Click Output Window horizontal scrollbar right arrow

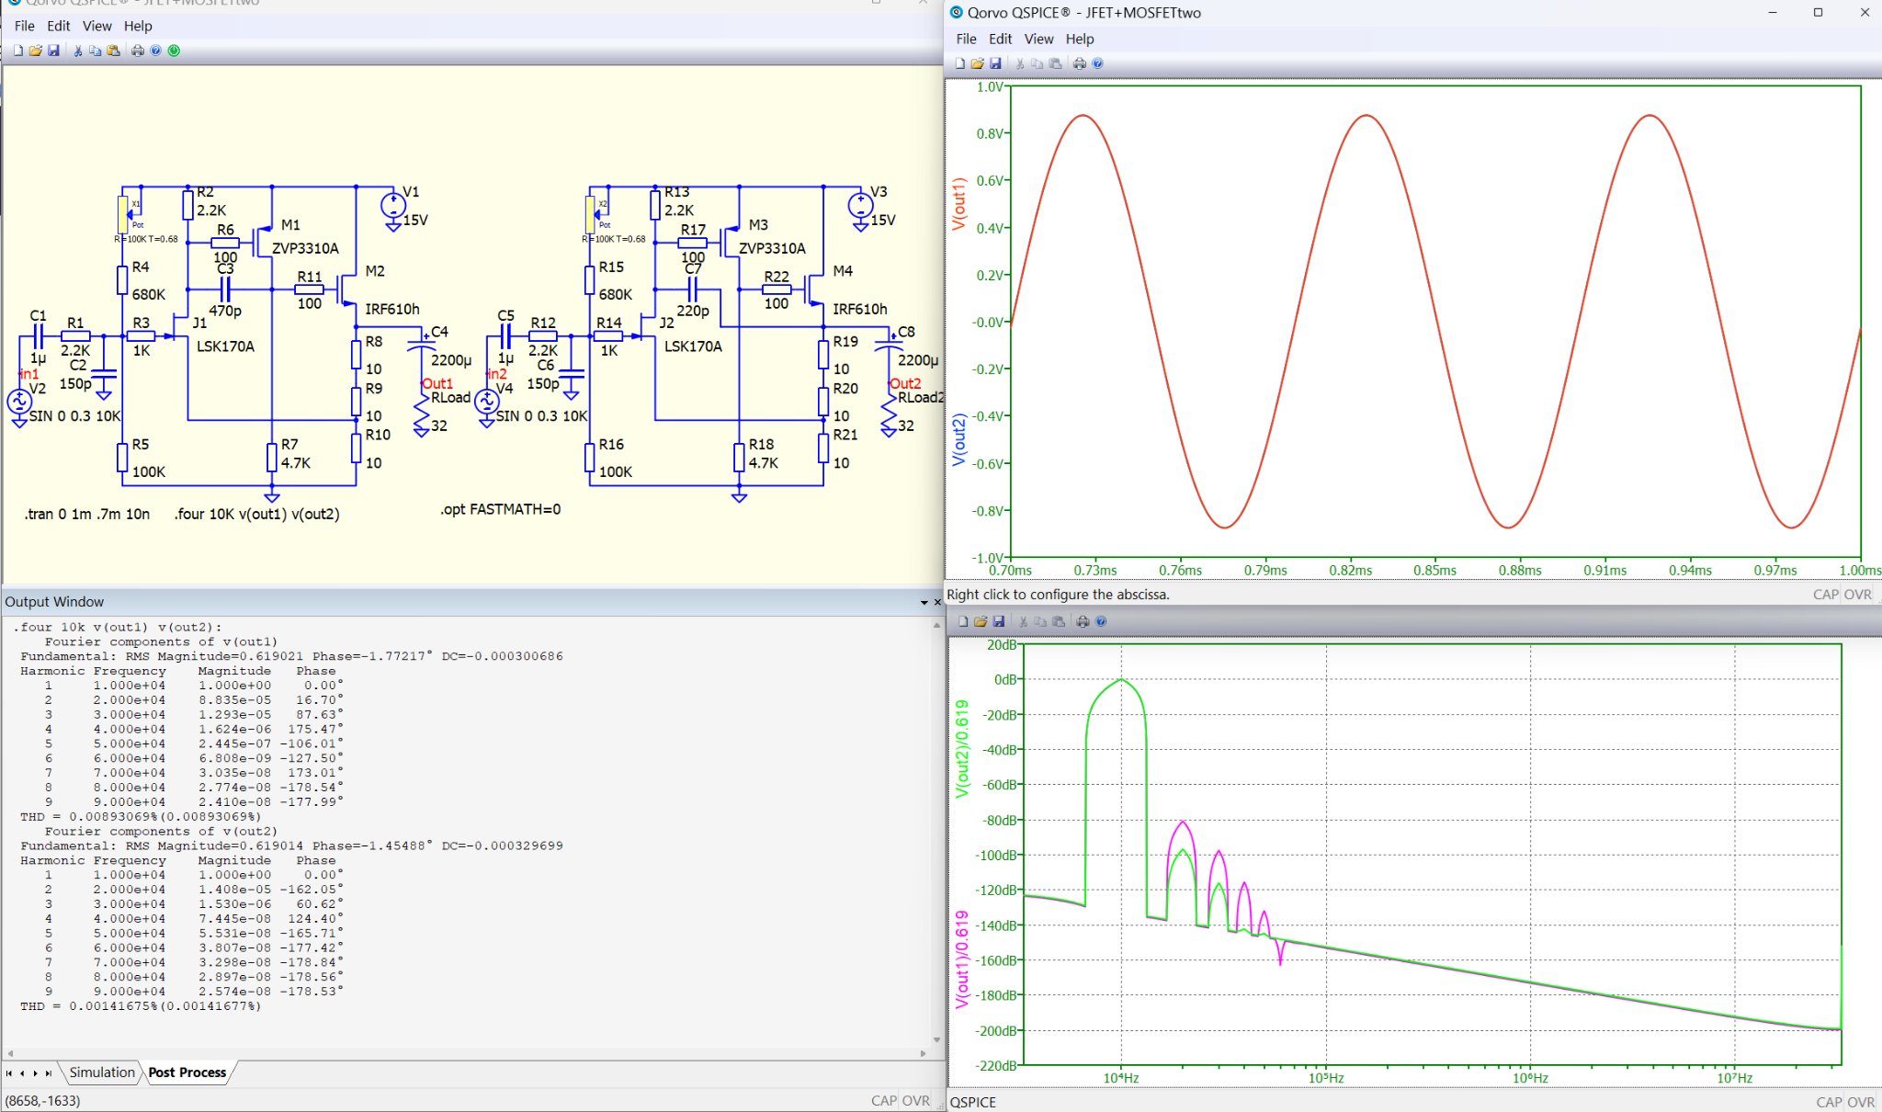(924, 1053)
